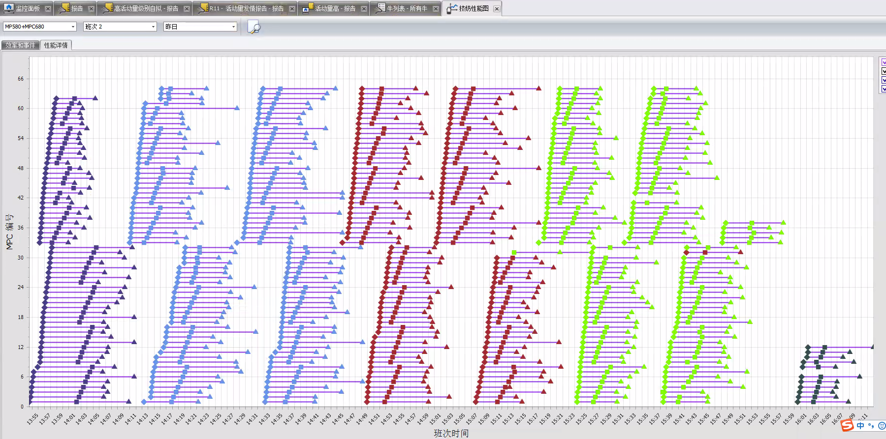Viewport: 886px width, 439px height.
Task: Toggle the purple legend checkbox
Action: 884,62
